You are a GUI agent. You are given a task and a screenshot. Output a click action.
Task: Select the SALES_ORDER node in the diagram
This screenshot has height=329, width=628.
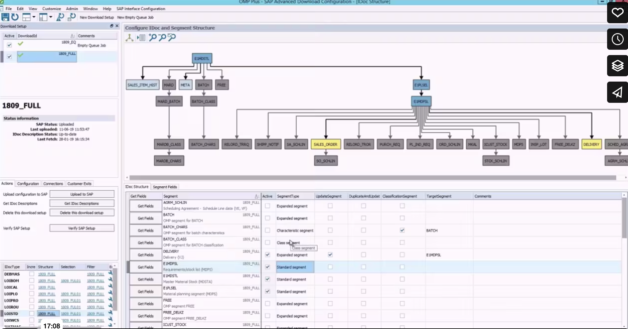pos(325,144)
